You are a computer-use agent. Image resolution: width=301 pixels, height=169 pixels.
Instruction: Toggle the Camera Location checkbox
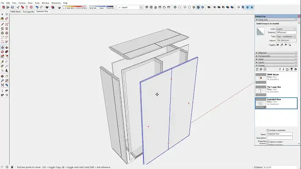268,142
